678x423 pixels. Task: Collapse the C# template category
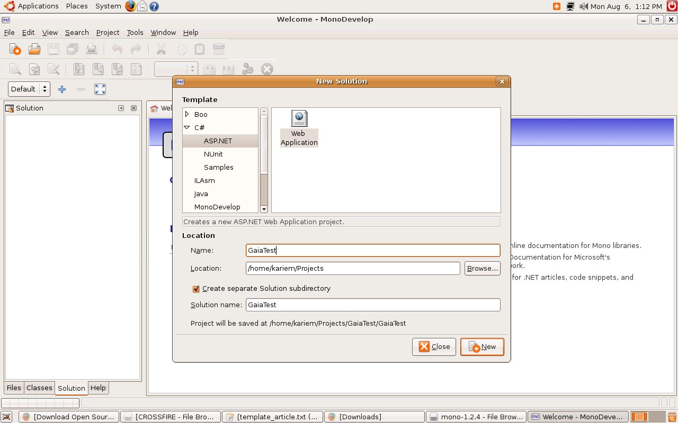[187, 127]
